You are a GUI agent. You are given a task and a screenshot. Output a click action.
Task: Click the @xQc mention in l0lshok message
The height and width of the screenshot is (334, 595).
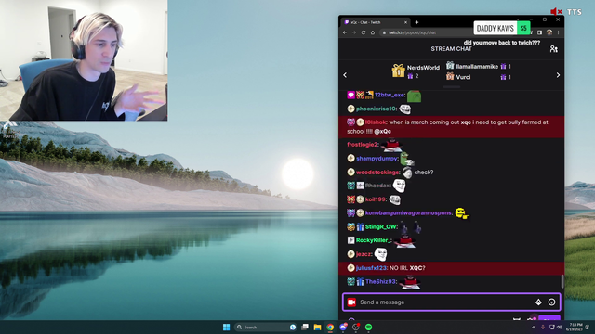point(382,131)
